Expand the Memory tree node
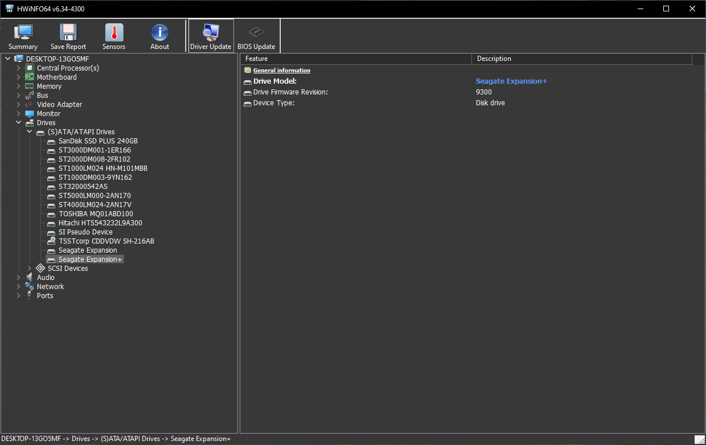The image size is (706, 445). [18, 86]
